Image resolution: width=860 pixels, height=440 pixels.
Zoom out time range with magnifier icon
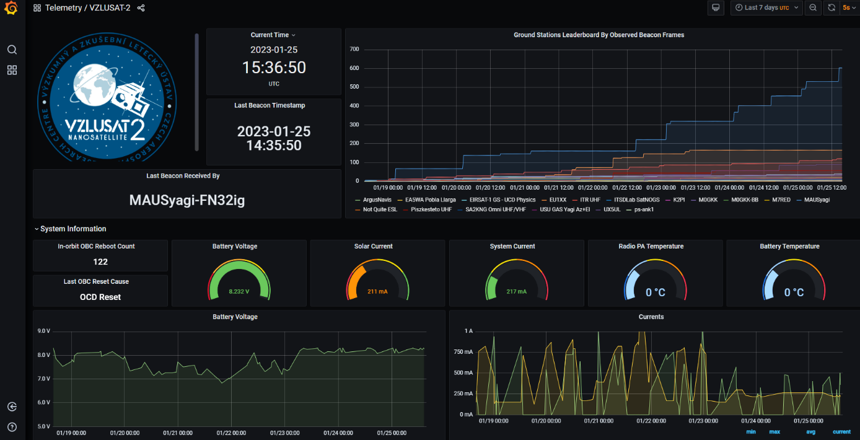pyautogui.click(x=813, y=8)
